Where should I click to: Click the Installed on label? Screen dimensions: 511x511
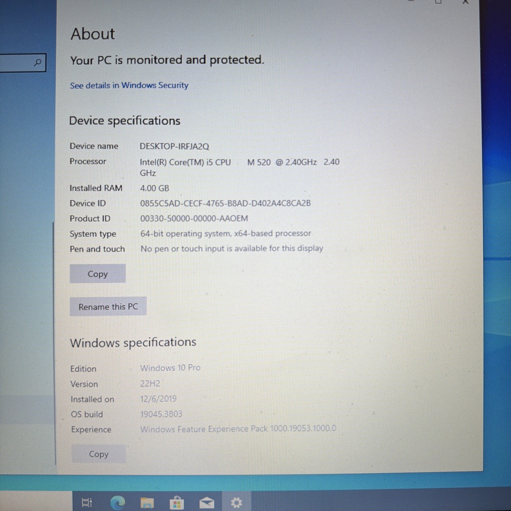[92, 399]
